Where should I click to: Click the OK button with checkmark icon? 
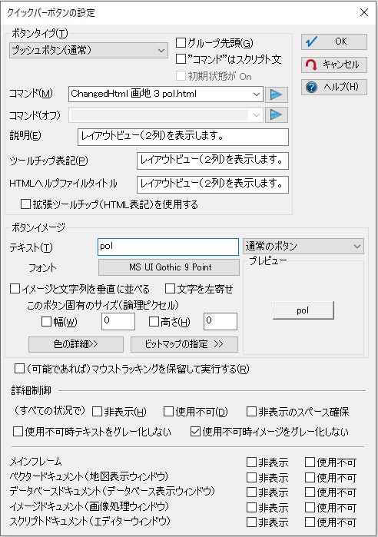point(334,41)
